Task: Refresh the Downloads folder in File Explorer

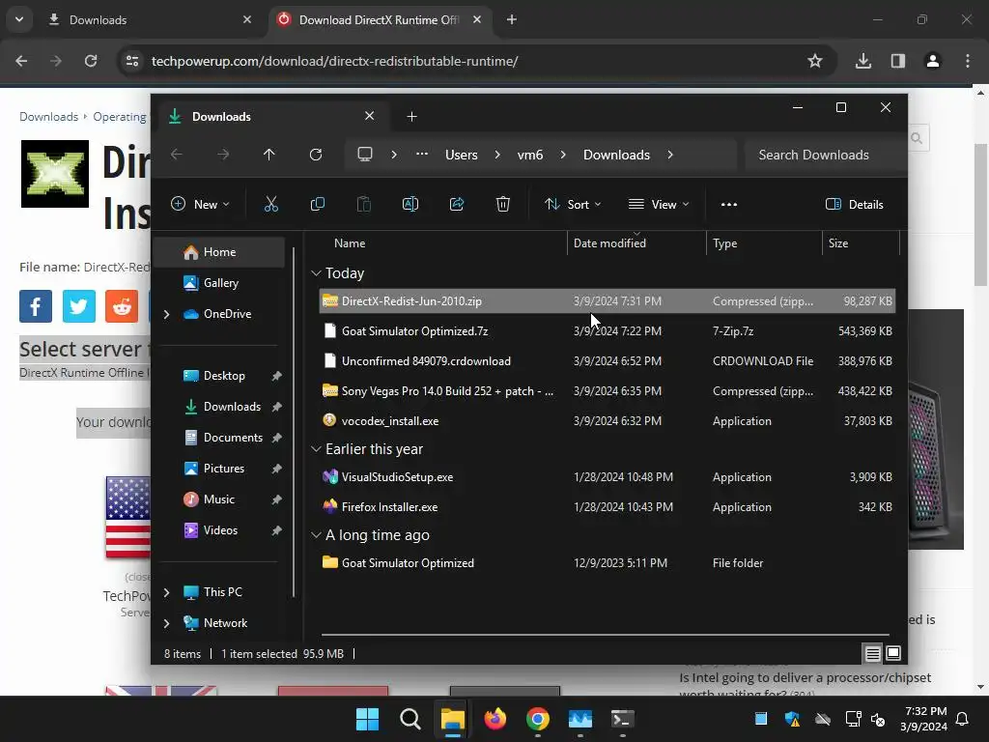Action: [316, 155]
